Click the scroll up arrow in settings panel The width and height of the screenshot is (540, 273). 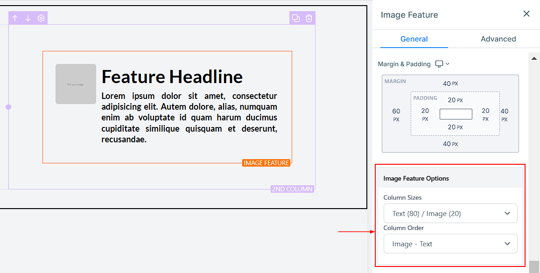[533, 58]
